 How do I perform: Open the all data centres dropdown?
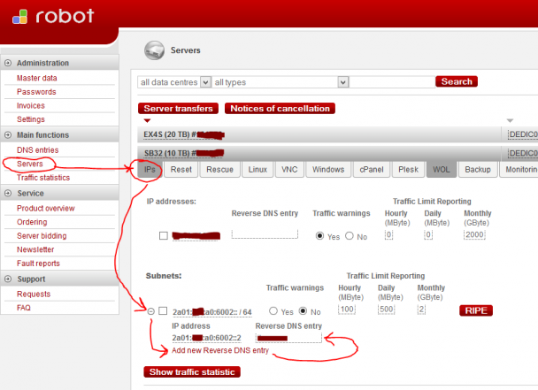click(174, 82)
